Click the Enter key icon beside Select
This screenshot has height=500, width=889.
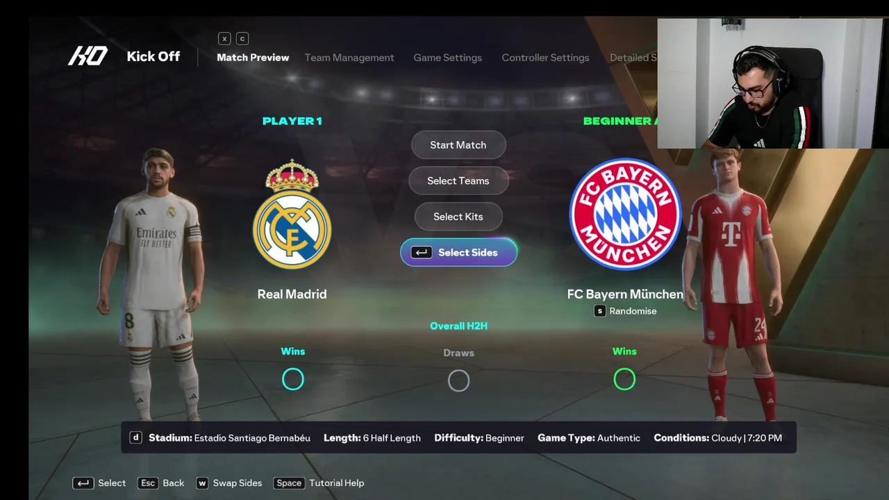(x=83, y=483)
